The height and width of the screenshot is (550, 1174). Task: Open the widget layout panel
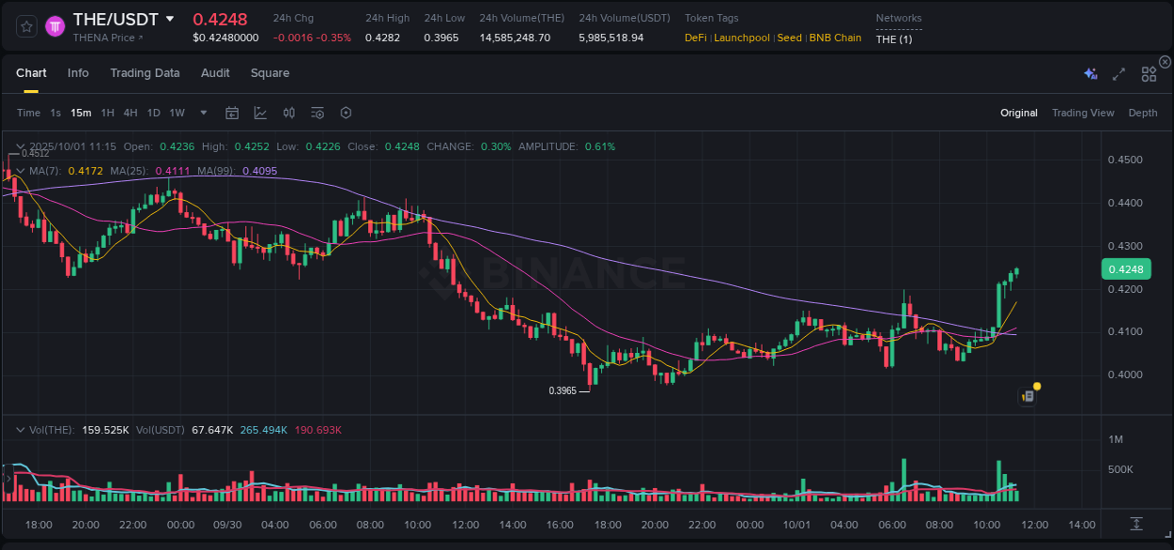(1148, 73)
